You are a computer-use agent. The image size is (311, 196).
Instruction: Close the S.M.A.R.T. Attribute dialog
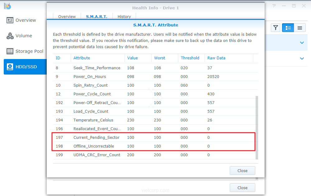[242, 171]
